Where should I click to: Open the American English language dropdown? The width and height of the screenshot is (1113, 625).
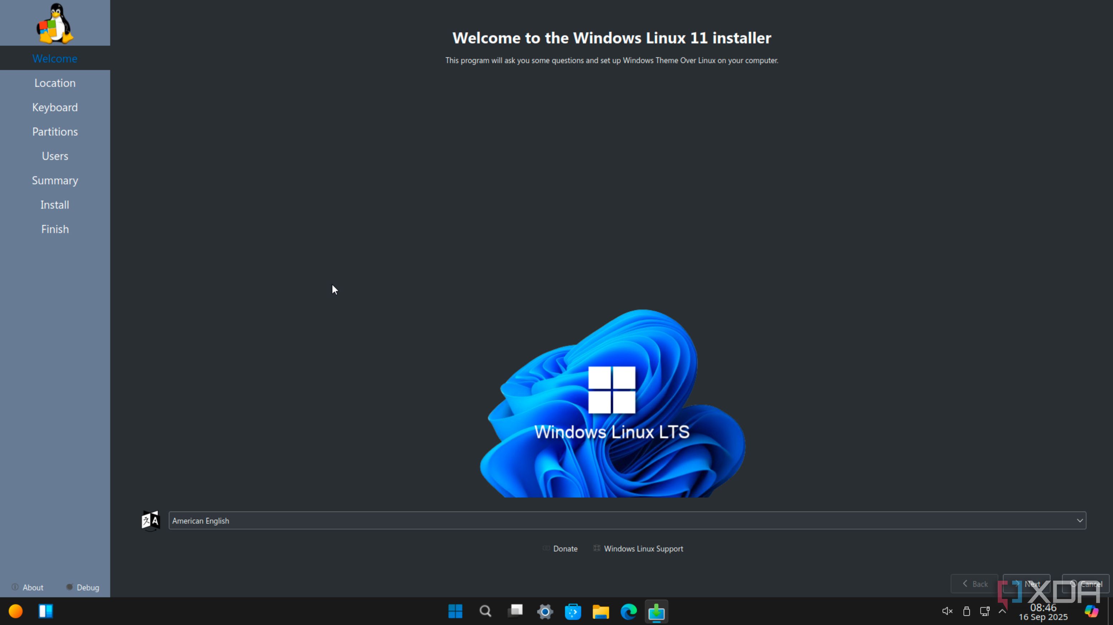pyautogui.click(x=627, y=520)
